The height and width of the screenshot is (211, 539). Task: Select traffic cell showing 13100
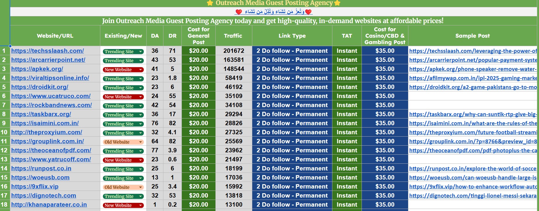[234, 205]
